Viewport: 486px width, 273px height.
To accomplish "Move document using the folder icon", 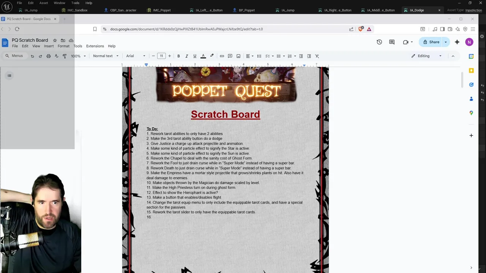I will 63,40.
